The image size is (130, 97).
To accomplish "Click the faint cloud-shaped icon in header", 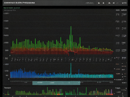I will [117, 3].
